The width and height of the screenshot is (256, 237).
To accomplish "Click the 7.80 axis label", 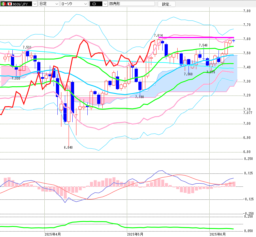I will click(247, 11).
